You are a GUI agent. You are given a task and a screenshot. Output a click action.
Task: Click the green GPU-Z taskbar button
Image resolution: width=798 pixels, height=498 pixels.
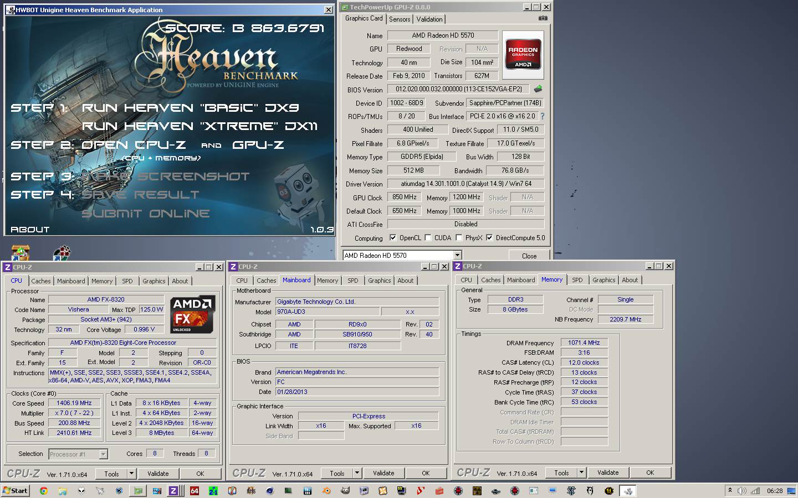[137, 490]
